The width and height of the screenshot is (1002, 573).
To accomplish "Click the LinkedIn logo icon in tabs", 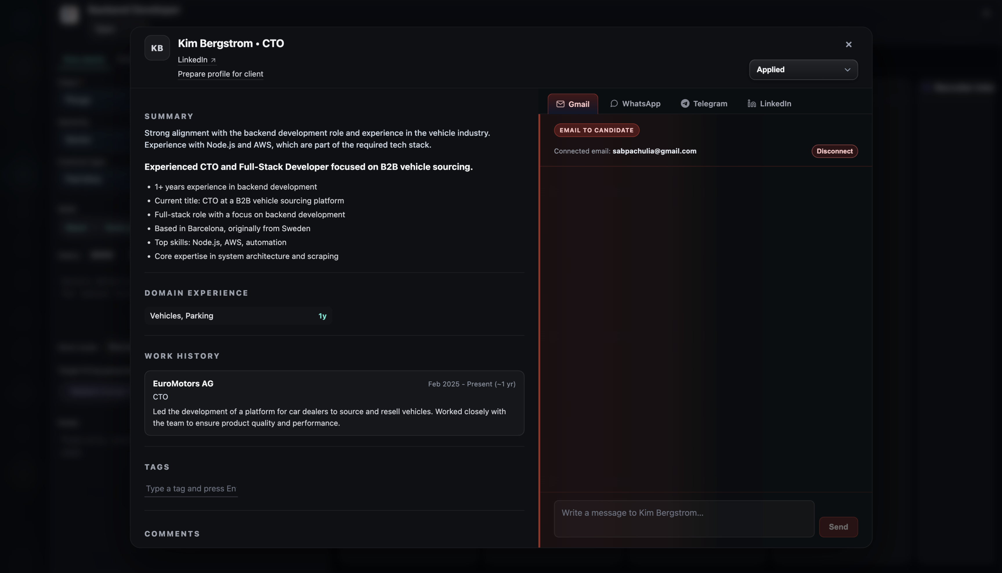I will (x=751, y=103).
